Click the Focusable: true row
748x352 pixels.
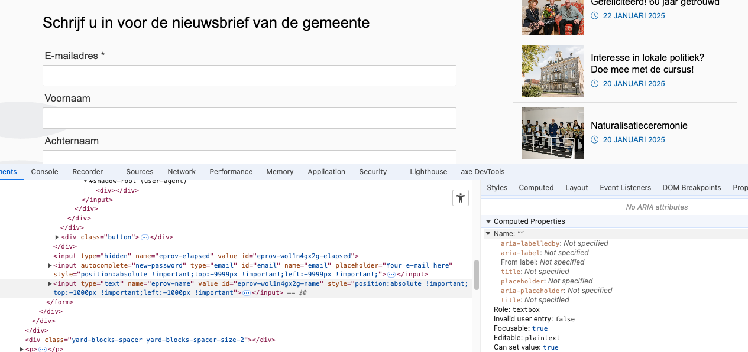coord(520,328)
